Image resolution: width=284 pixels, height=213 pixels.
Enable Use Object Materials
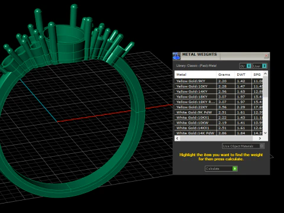243,146
